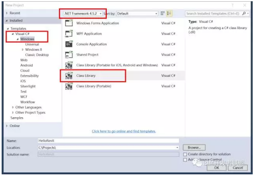Screen dimensions: 256x176
Task: Select Class Library (Portable) template name
Action: (94, 86)
